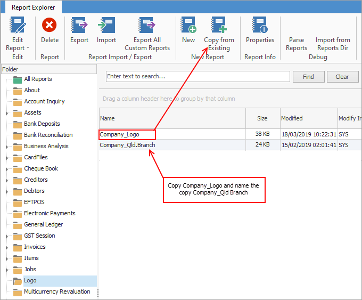Click the red Delete report icon
The width and height of the screenshot is (362, 300).
pos(50,26)
